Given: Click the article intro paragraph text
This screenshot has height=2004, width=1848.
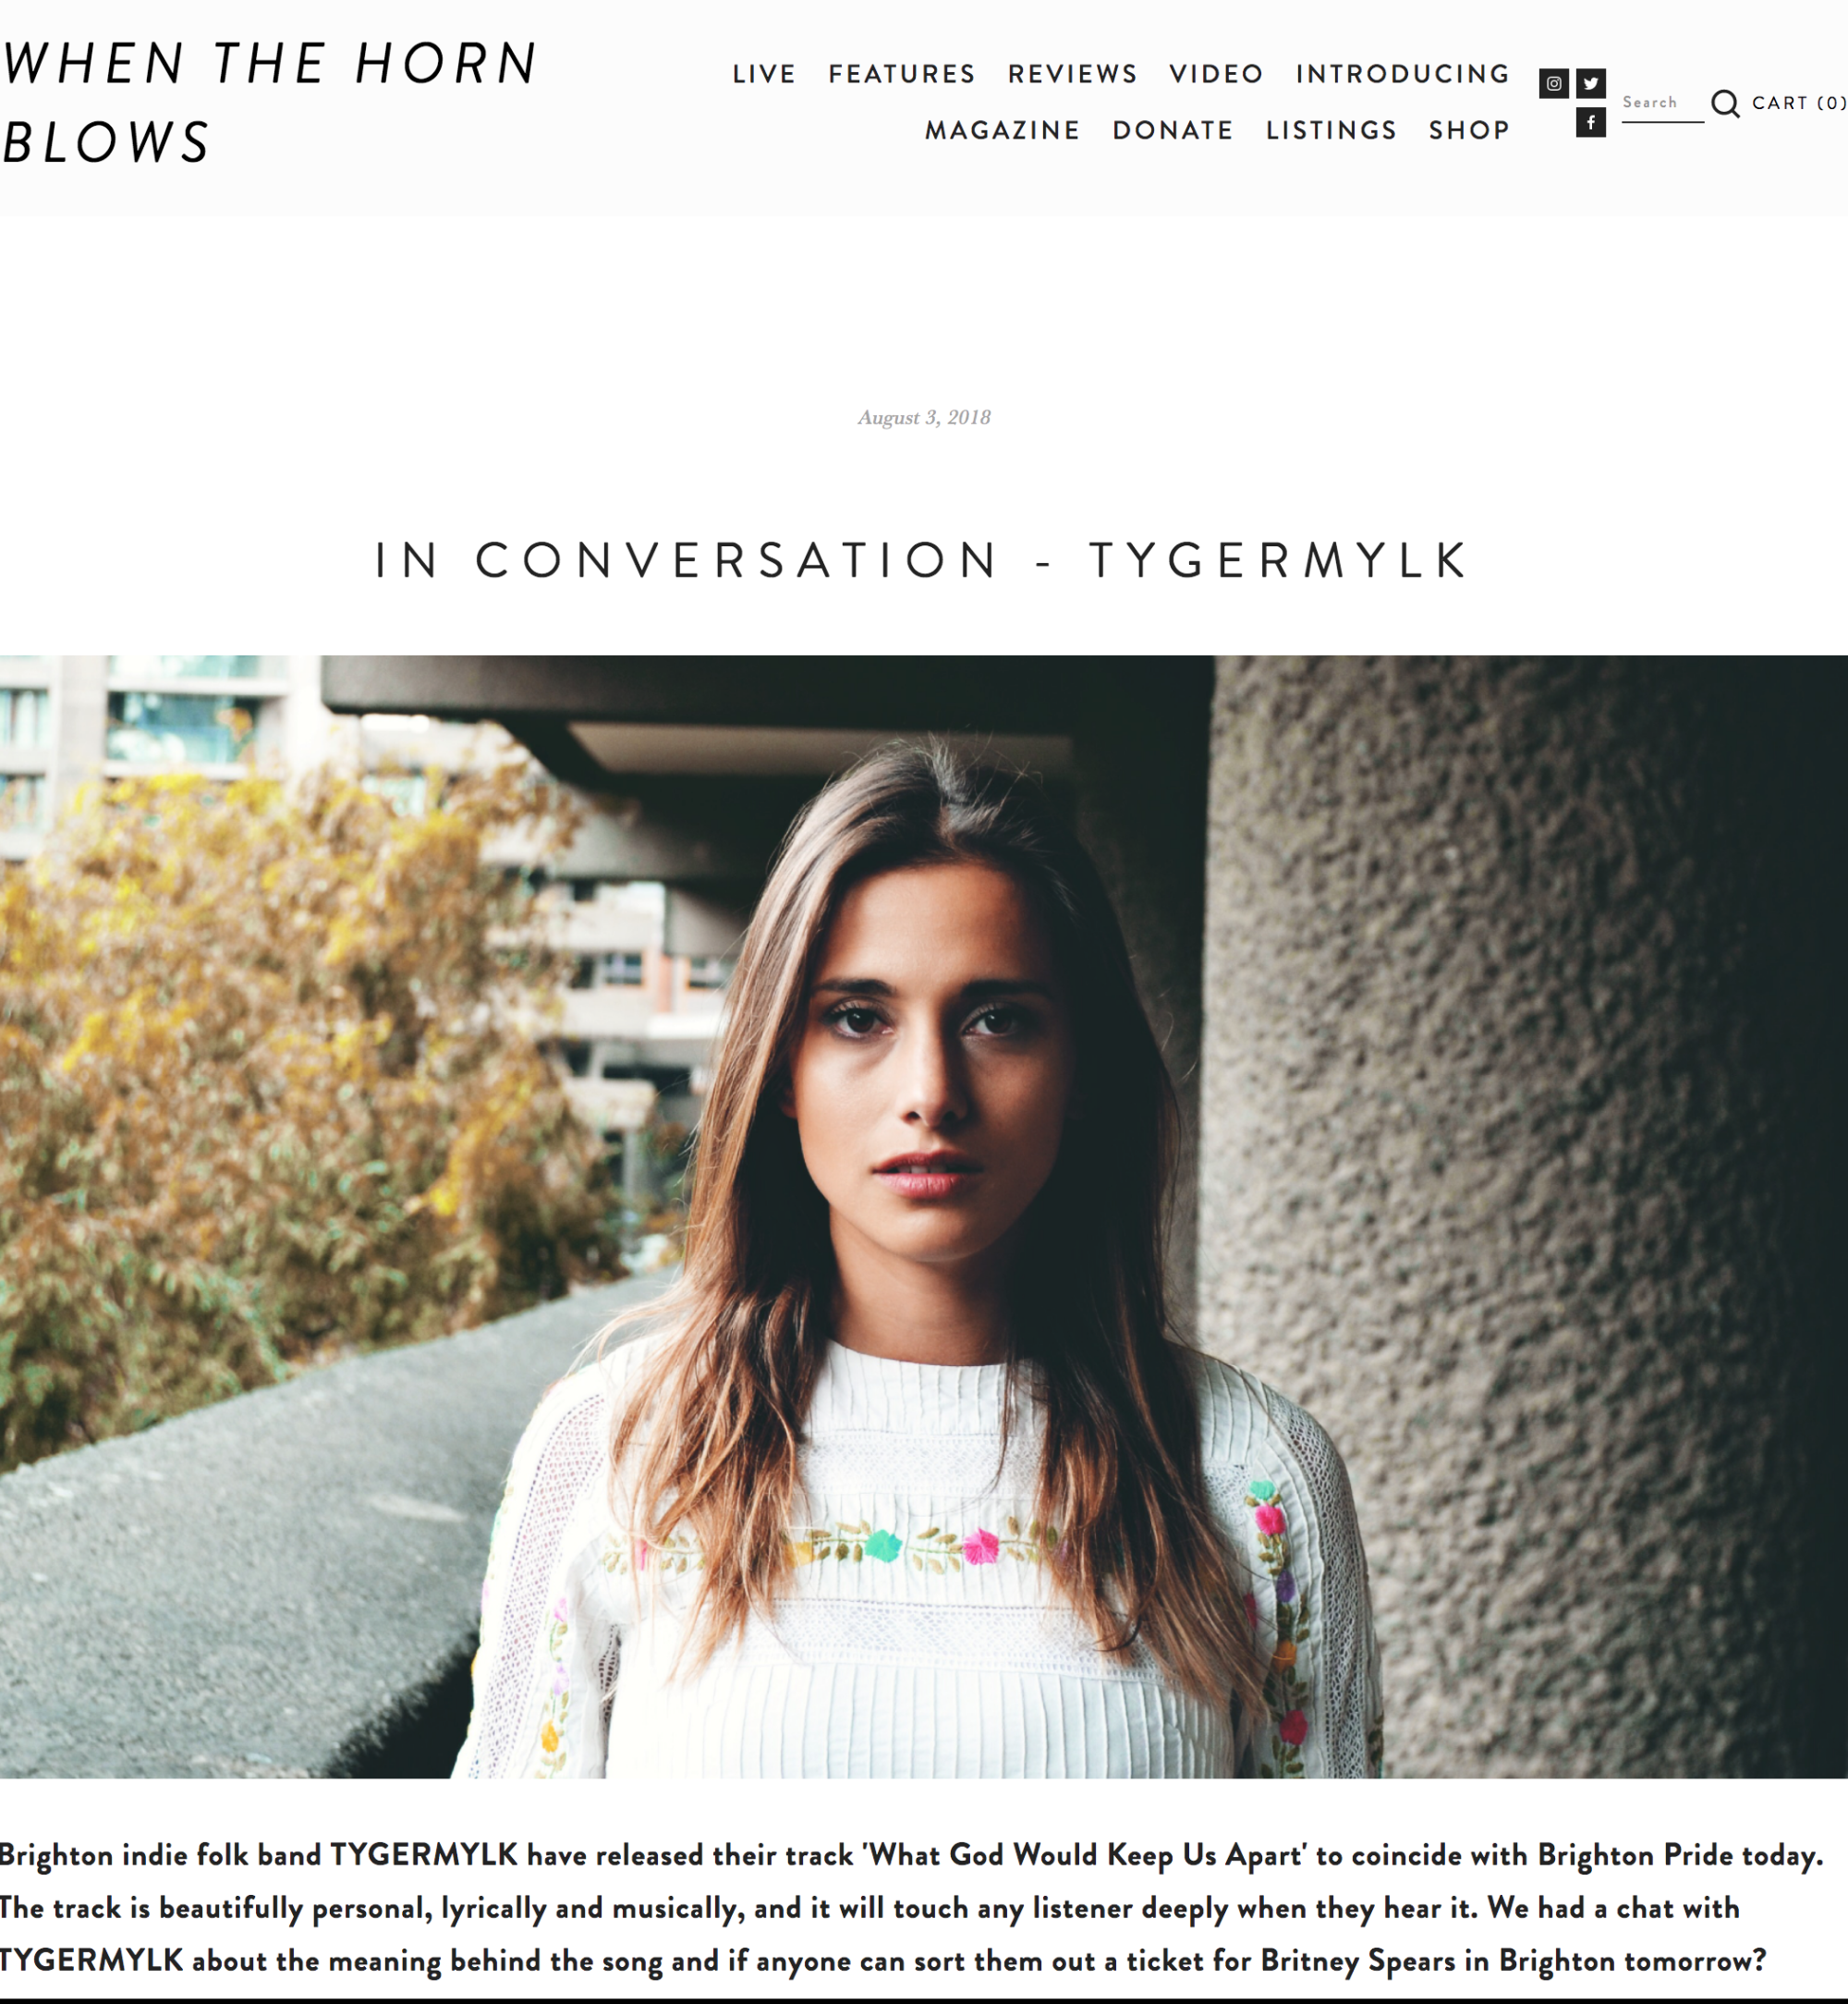Looking at the screenshot, I should [912, 1908].
